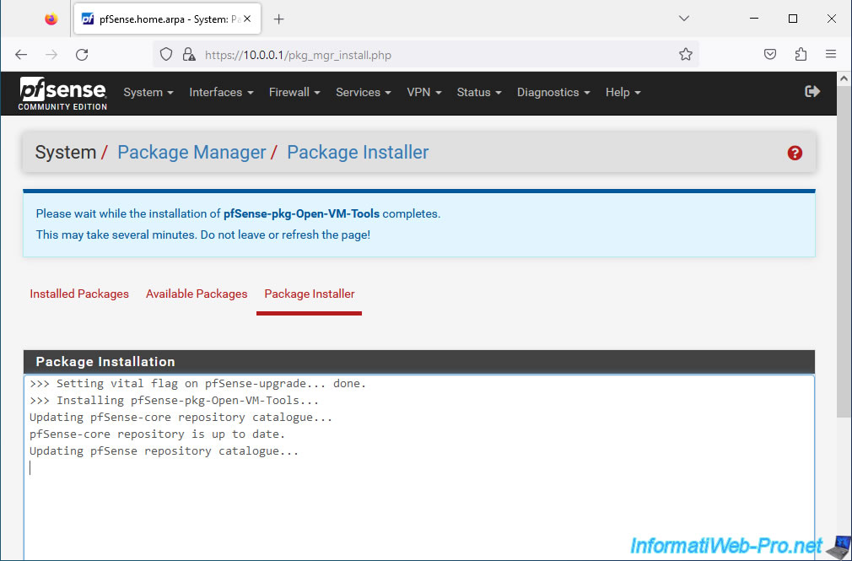Click the pfSense Community Edition logo

click(x=62, y=93)
